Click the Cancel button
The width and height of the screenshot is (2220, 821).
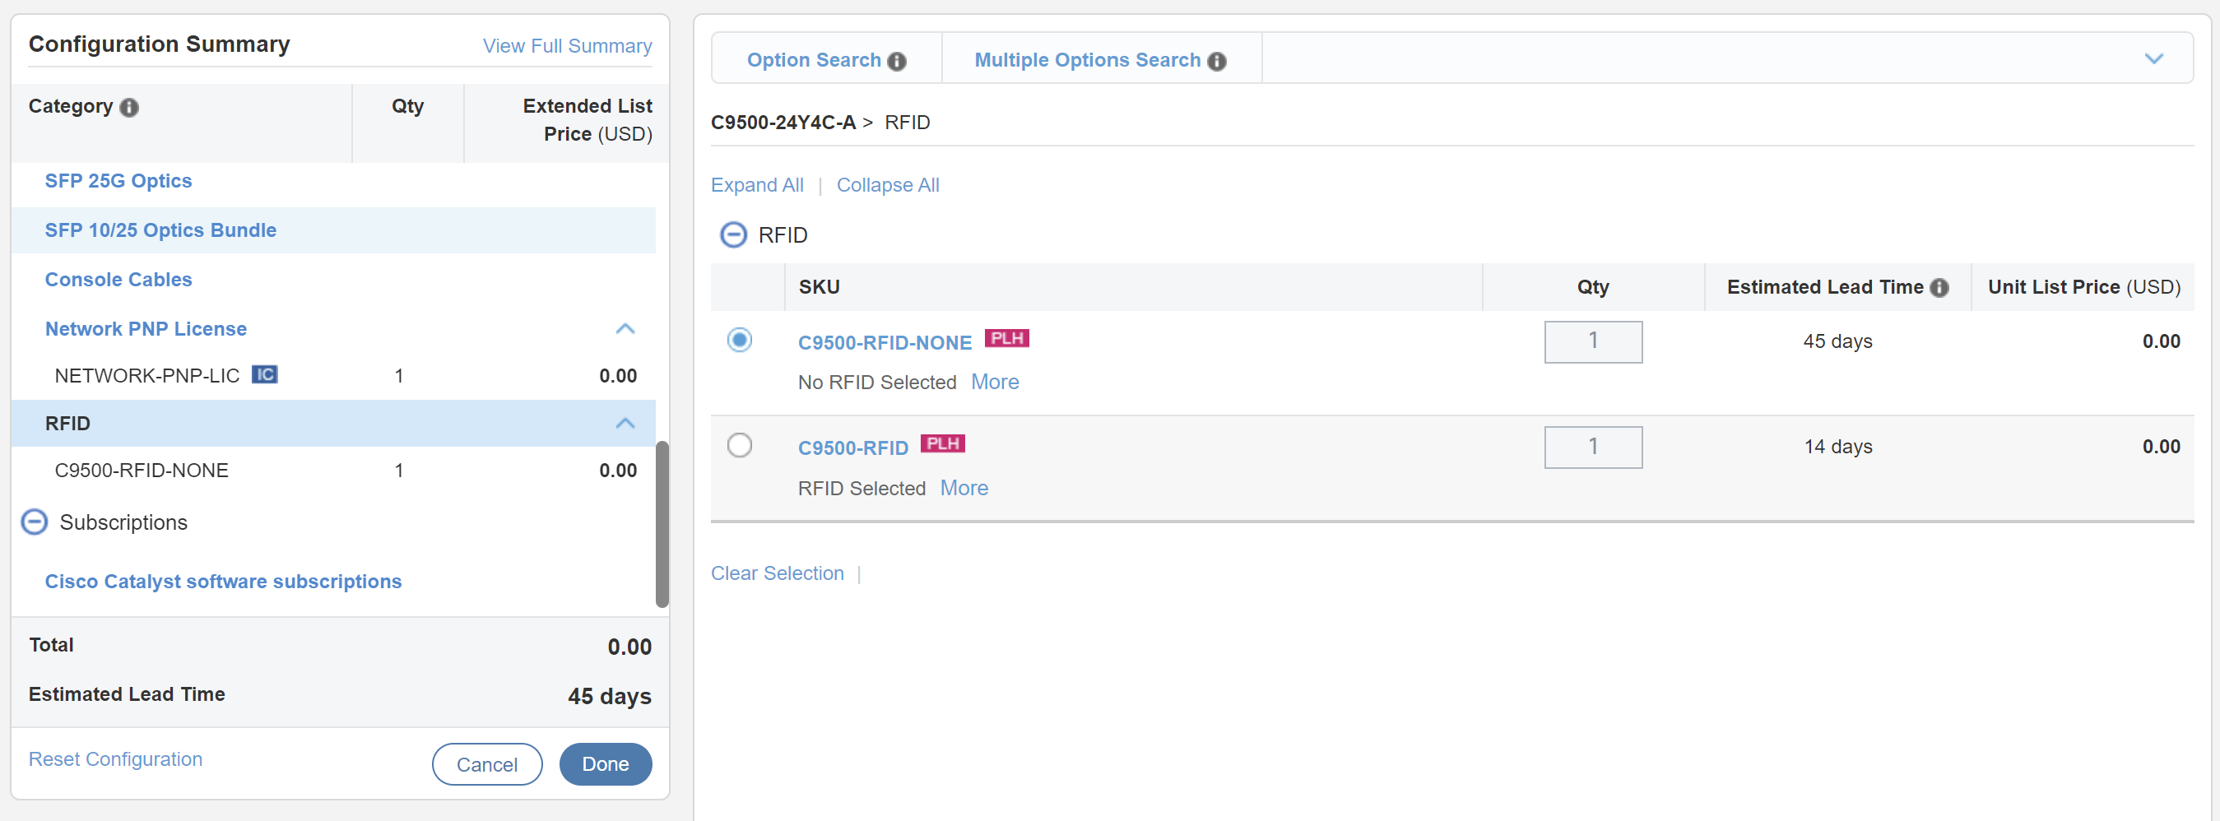(487, 765)
